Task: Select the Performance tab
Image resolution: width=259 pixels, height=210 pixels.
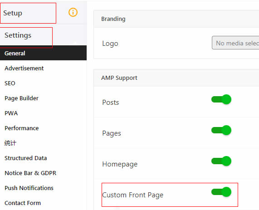Action: [22, 128]
